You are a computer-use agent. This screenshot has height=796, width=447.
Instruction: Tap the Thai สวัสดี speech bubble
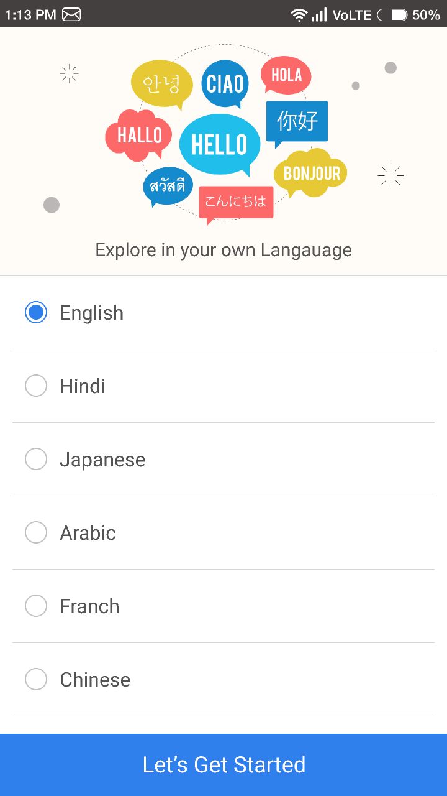pyautogui.click(x=168, y=185)
